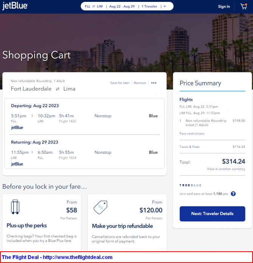The width and height of the screenshot is (253, 263).
Task: Click the refundable ticket tag icon
Action: [100, 206]
